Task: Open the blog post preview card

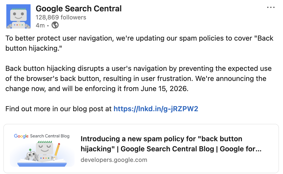Action: [141, 148]
